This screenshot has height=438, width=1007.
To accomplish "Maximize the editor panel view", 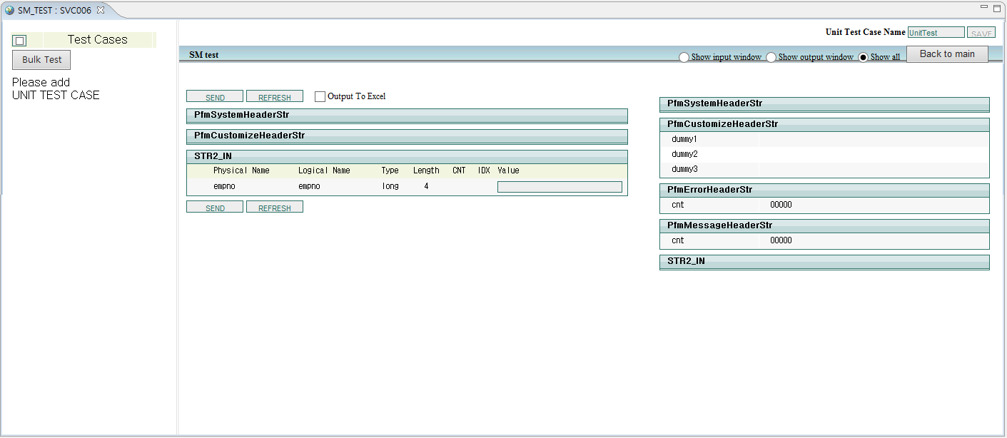I will [x=996, y=7].
